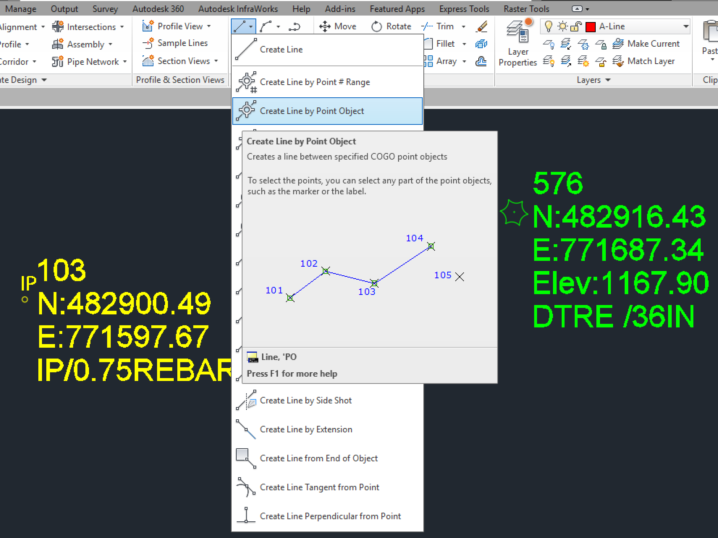Viewport: 718px width, 538px height.
Task: Select the Fillet tool
Action: pos(444,43)
